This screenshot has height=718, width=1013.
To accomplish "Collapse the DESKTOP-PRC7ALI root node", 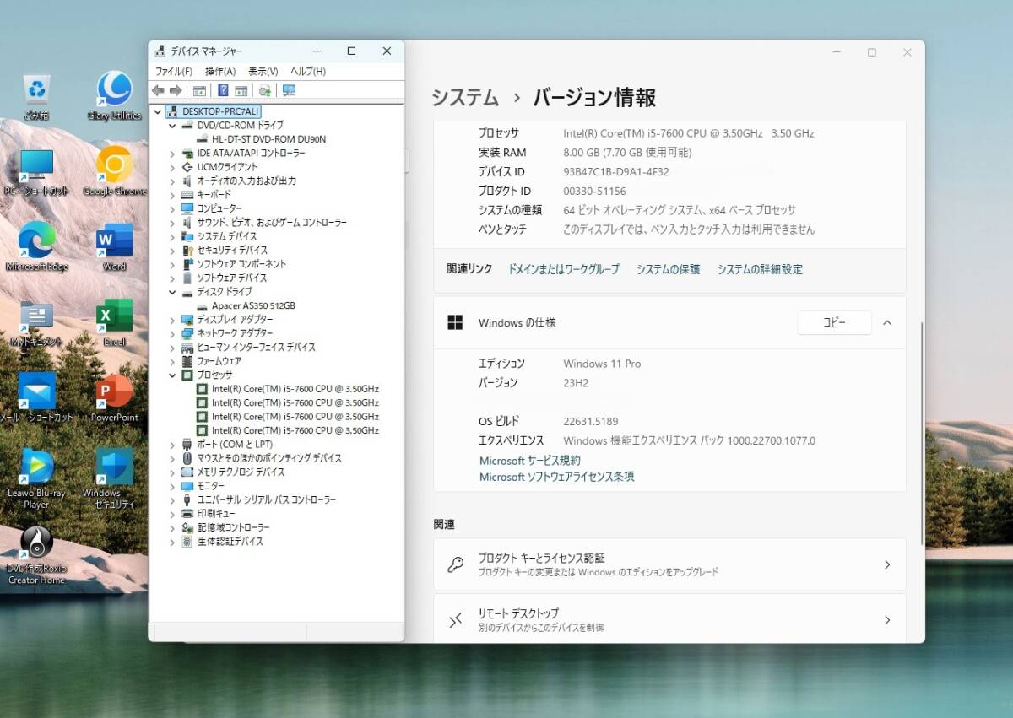I will point(157,111).
